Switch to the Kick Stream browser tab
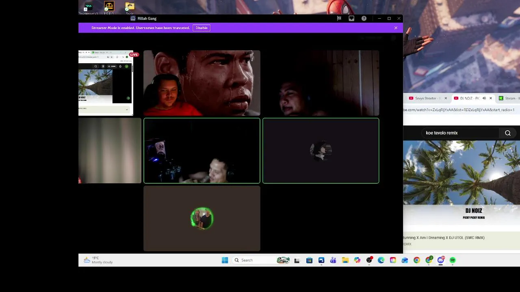Viewport: 520px width, 292px height. tap(509, 98)
